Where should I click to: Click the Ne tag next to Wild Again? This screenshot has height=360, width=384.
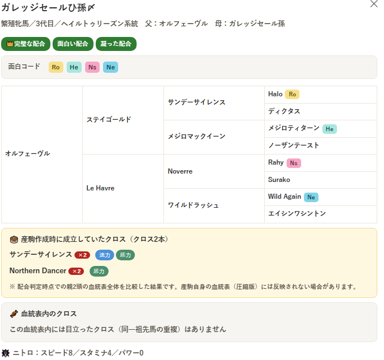(x=311, y=197)
